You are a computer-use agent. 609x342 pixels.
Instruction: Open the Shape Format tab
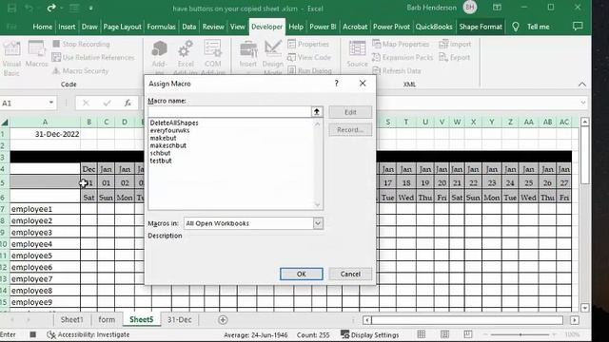(481, 27)
